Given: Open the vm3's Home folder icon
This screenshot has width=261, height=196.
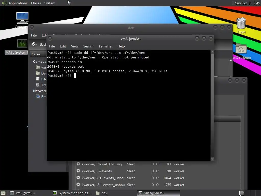Looking at the screenshot, I should pos(241,48).
